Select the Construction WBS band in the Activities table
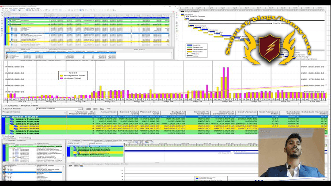Screen dimensions: 331x186 point(88,25)
